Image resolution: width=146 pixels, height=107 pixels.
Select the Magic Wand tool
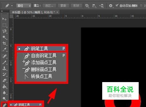4,38
